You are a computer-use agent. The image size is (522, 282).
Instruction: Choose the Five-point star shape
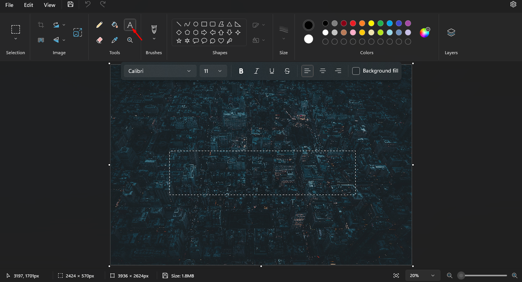coord(179,41)
